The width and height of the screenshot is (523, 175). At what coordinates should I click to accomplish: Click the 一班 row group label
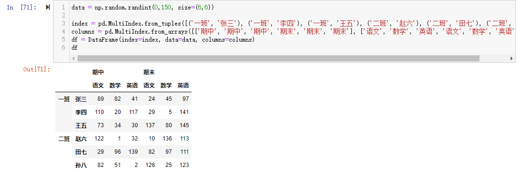pos(64,99)
